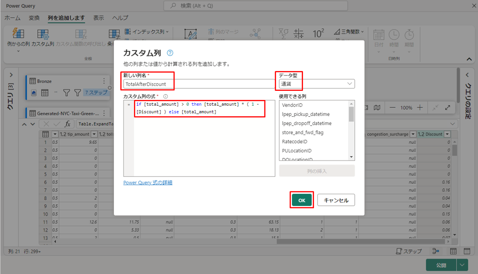
Task: Open the 変換 tab
Action: coord(34,18)
